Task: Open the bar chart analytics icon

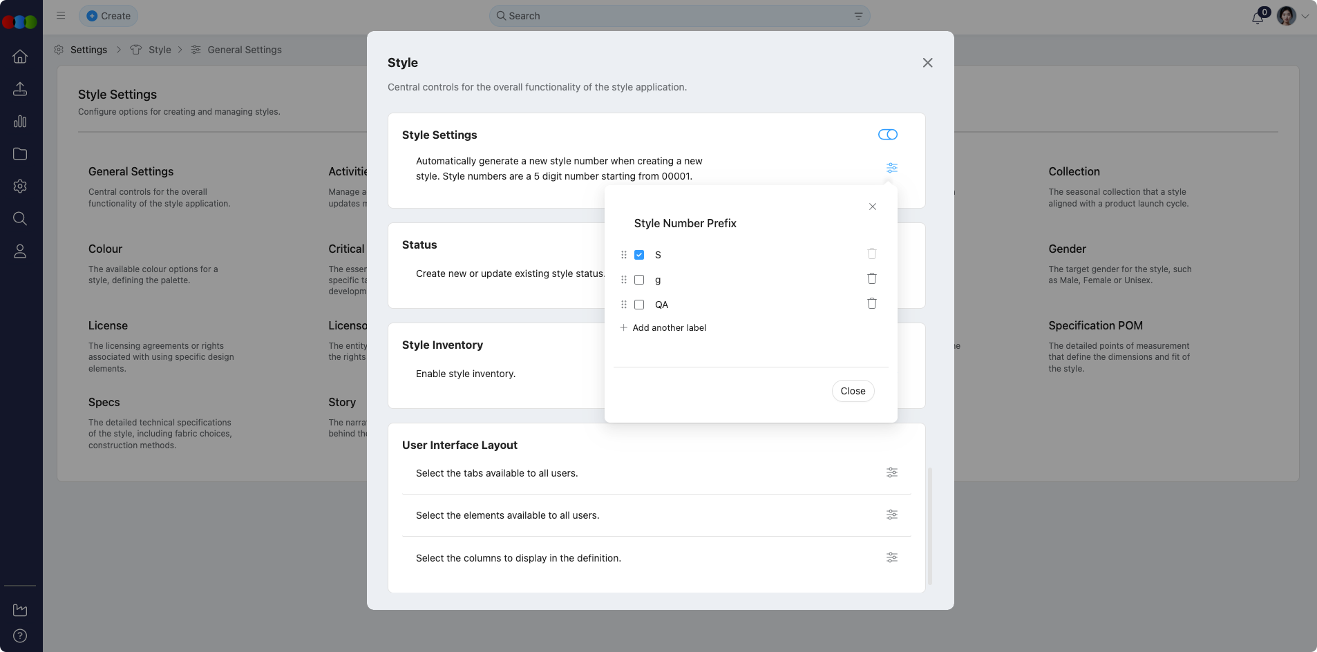Action: [20, 122]
